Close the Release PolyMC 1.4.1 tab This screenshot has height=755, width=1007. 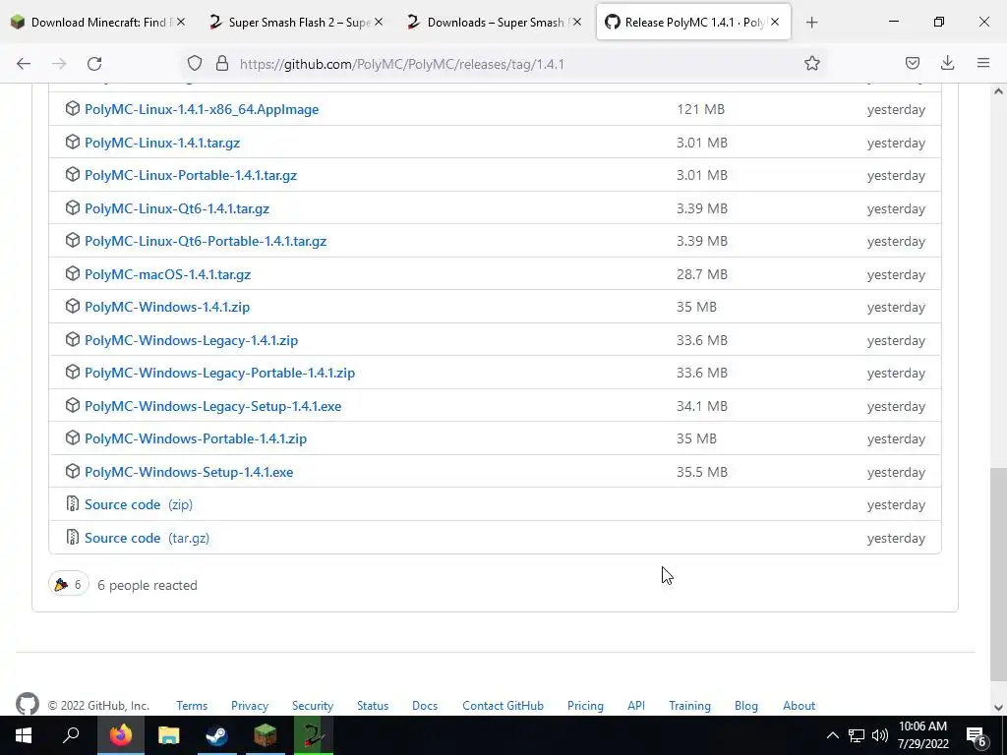[775, 23]
